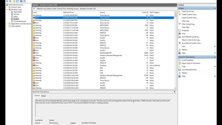Select Windows Logs in tree
222x125 pixels.
pos(16,9)
